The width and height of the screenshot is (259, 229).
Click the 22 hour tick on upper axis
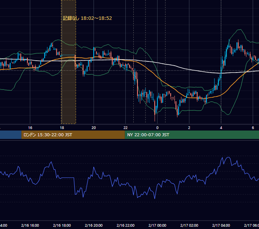[x=126, y=128]
